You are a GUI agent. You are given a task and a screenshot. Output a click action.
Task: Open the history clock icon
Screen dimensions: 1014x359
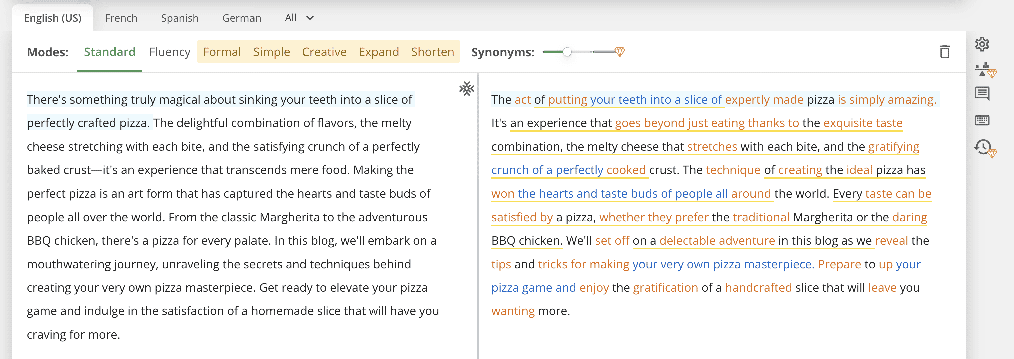pos(984,147)
